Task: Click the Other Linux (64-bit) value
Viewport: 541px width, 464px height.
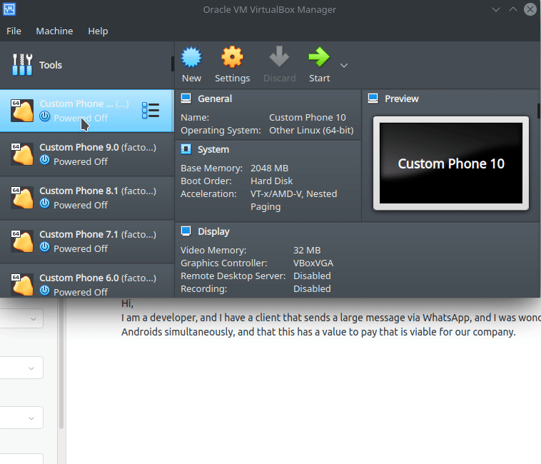Action: point(311,131)
